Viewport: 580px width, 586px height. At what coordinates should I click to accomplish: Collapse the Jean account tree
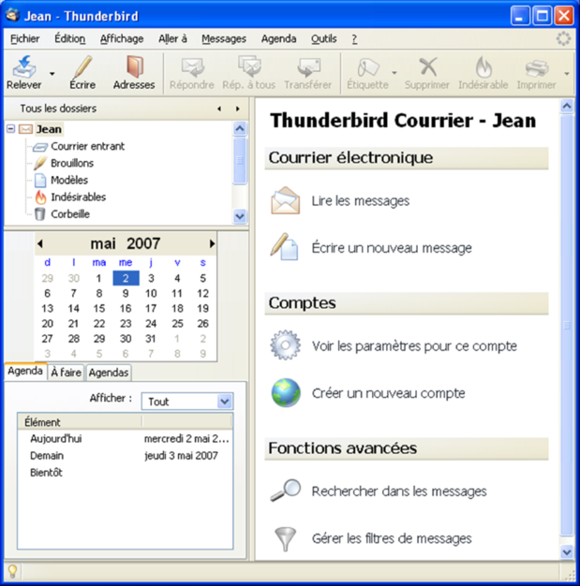(10, 129)
